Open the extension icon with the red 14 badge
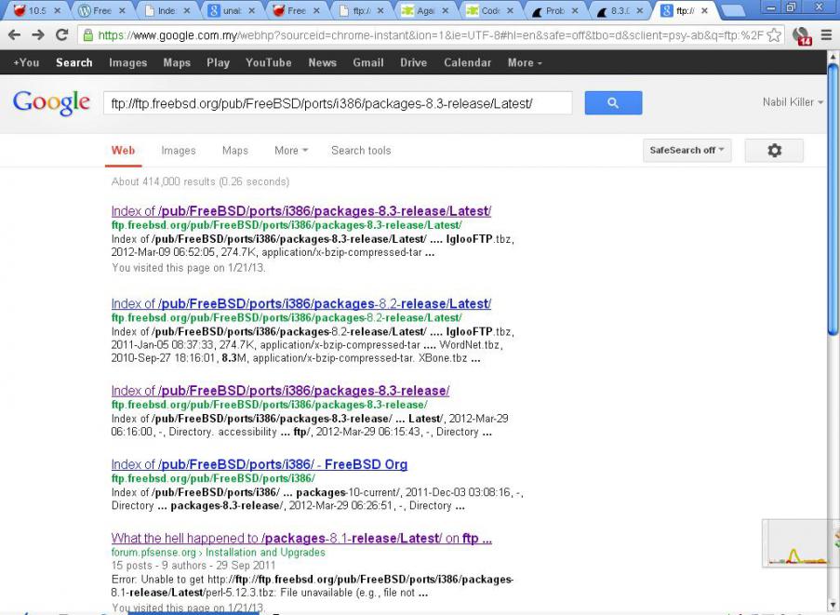 tap(802, 36)
